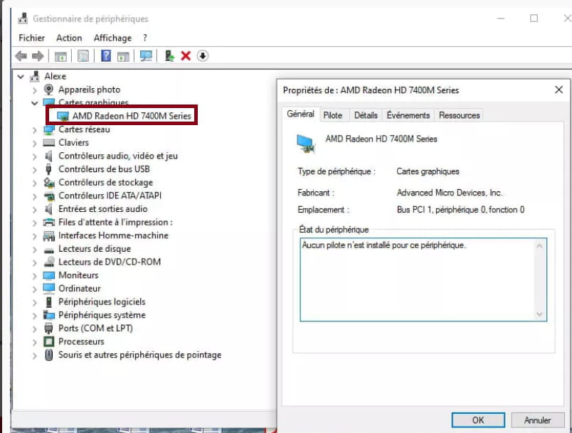The height and width of the screenshot is (433, 572).
Task: Click the device status text box
Action: tap(423, 279)
